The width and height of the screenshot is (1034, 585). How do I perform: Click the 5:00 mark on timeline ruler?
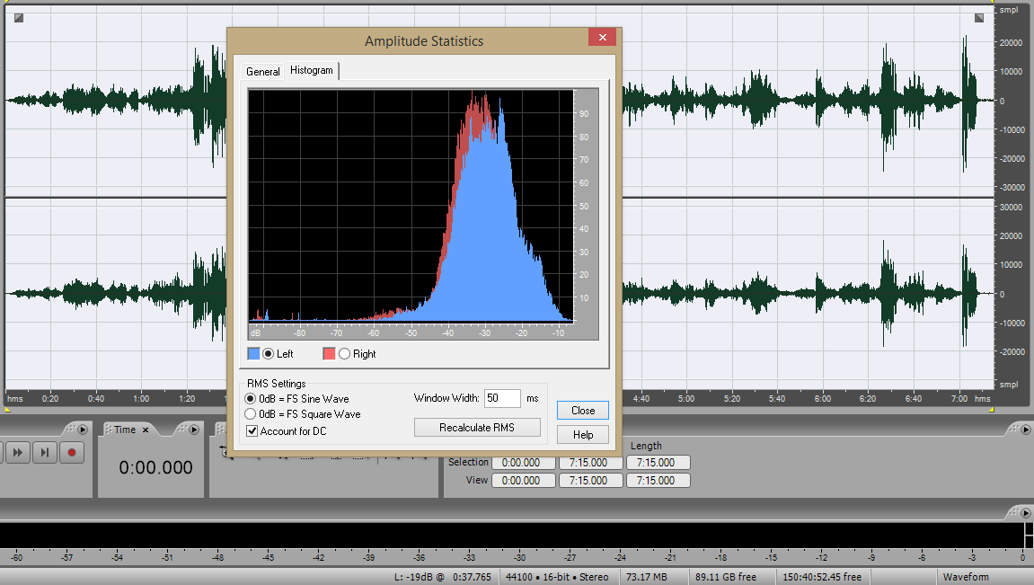click(686, 398)
